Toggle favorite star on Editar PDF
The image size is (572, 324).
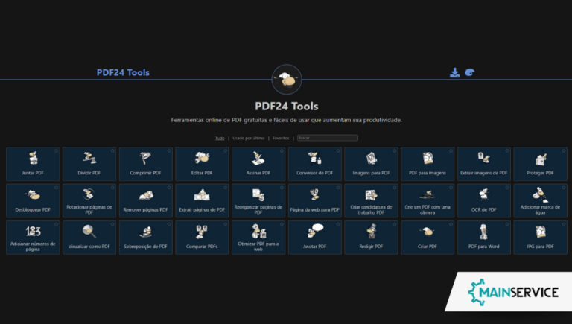(225, 150)
